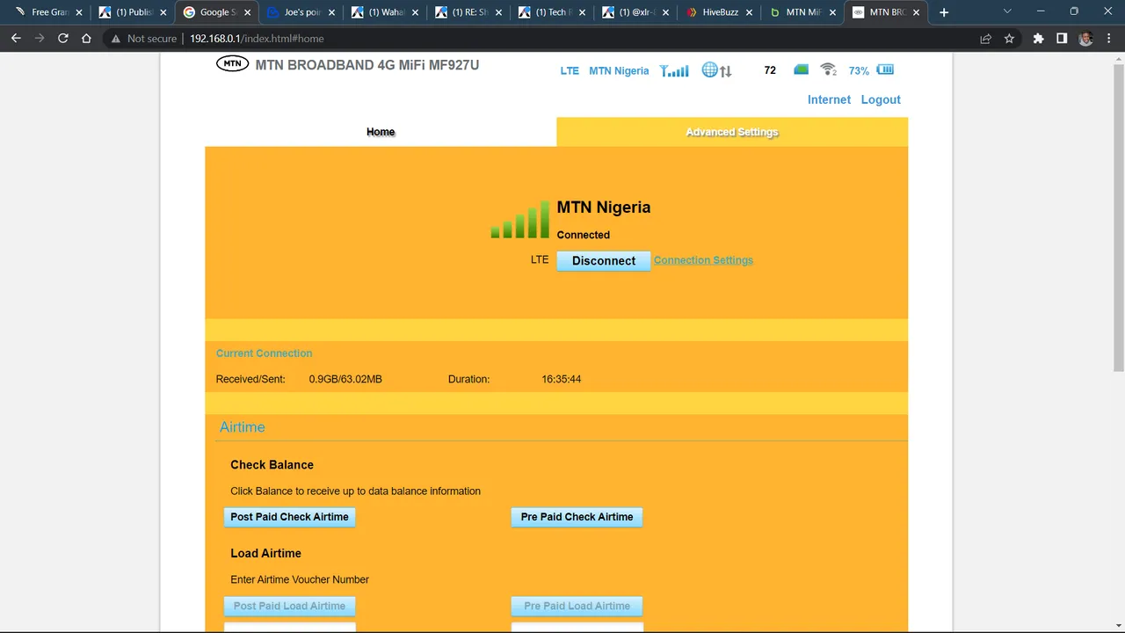The image size is (1125, 633).
Task: Click the share page icon in the address bar
Action: pyautogui.click(x=985, y=39)
